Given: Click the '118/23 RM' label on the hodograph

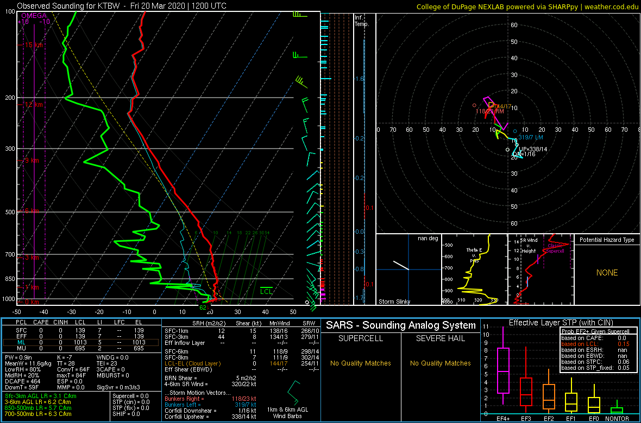Looking at the screenshot, I should pyautogui.click(x=489, y=111).
